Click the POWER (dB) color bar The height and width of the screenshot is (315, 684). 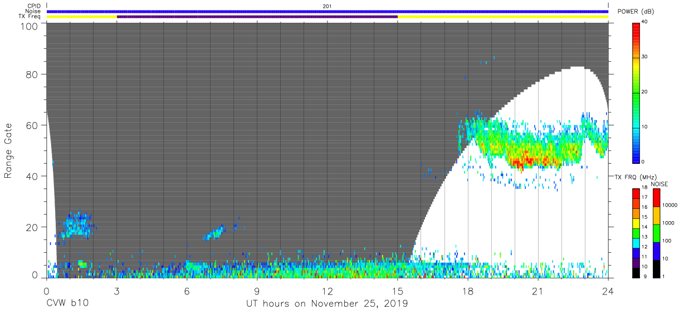[636, 92]
